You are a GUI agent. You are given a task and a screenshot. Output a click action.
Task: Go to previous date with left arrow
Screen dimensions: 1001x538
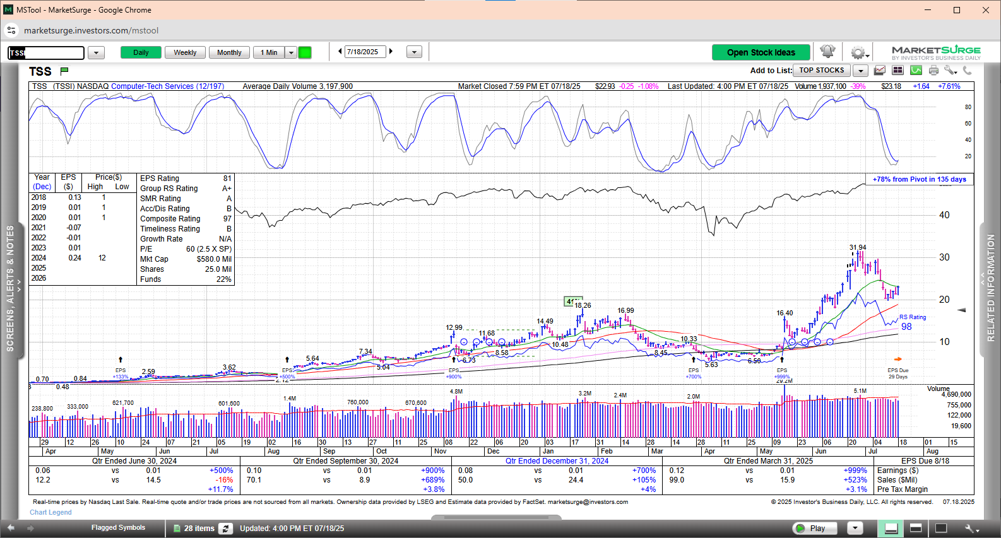pyautogui.click(x=340, y=52)
